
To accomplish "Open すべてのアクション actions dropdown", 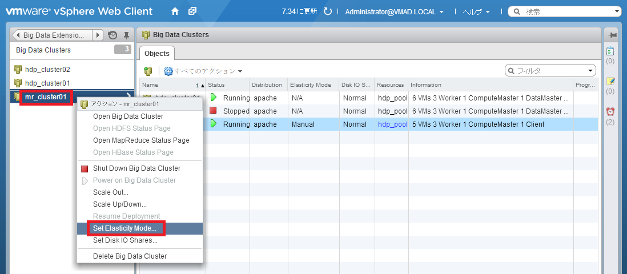I will (x=203, y=71).
